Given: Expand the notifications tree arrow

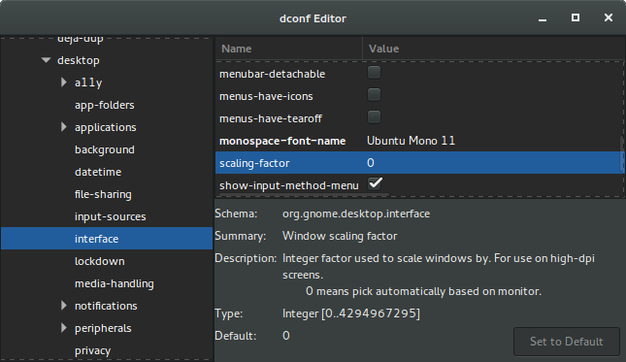Looking at the screenshot, I should pyautogui.click(x=64, y=306).
